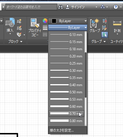Open the 挿入 dropdown arrow
Screen dimensions: 123x137
(x=10, y=34)
